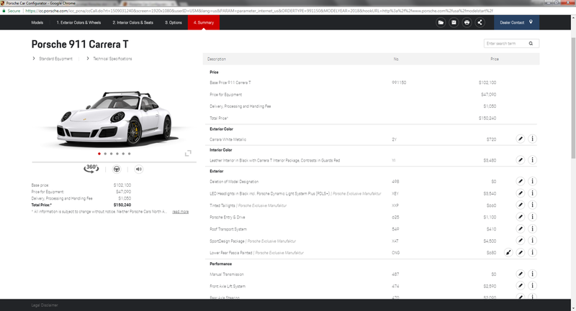Click the Description column header
The width and height of the screenshot is (576, 311).
tap(217, 59)
